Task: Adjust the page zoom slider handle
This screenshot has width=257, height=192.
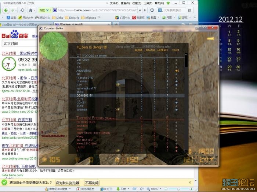Action: pos(178,189)
